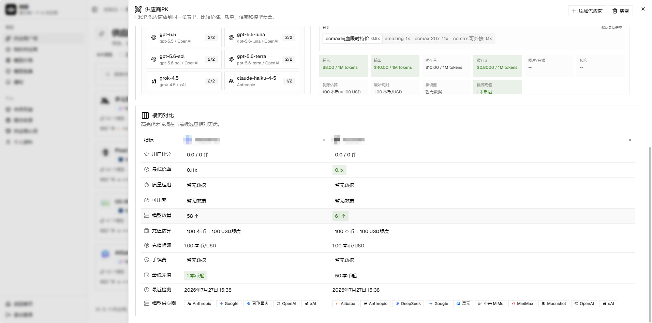Click second supplier's OpenAI tag
Image resolution: width=652 pixels, height=323 pixels.
point(584,304)
